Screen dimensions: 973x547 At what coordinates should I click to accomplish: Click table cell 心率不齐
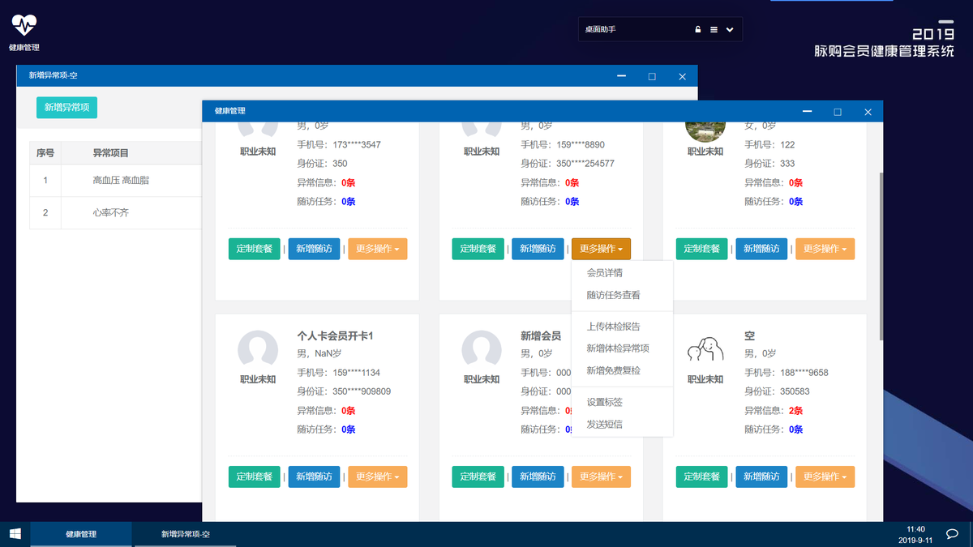(x=110, y=212)
